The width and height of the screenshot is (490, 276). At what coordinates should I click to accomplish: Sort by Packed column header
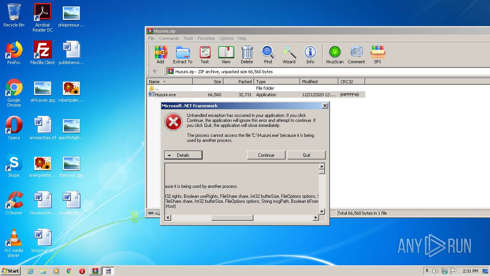point(239,81)
